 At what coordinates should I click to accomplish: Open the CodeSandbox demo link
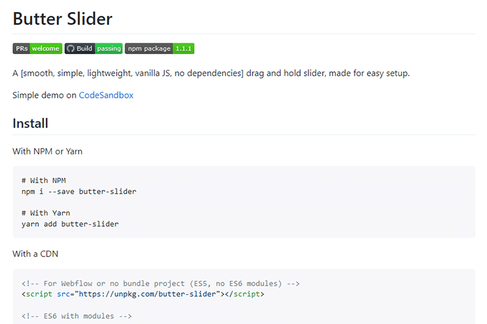click(106, 95)
